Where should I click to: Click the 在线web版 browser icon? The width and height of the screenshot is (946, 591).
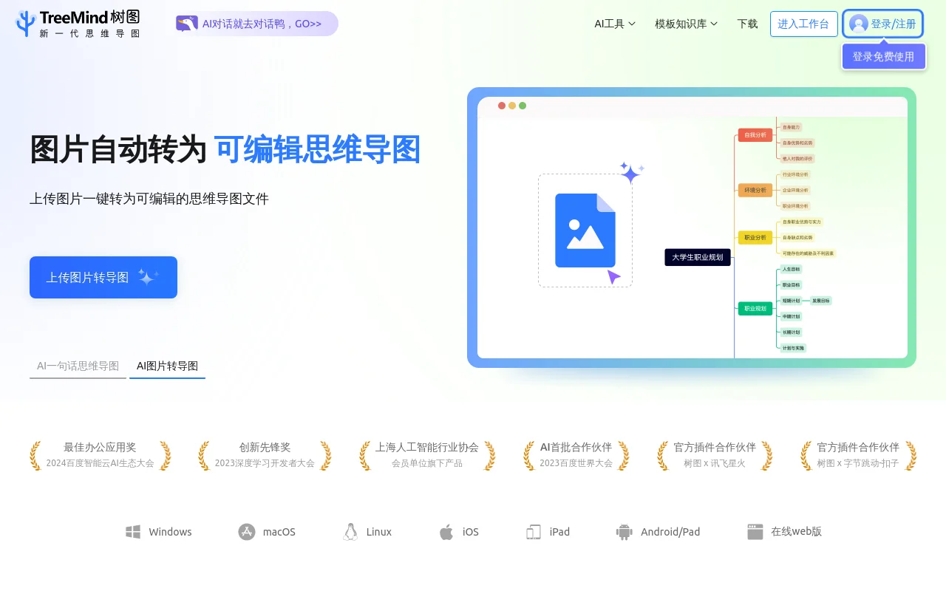pyautogui.click(x=755, y=531)
